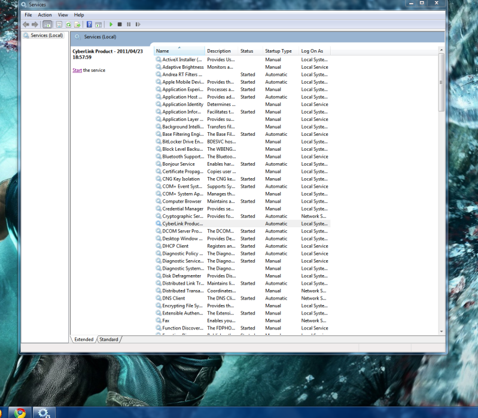
Task: Open Help via the blue question mark icon
Action: point(89,25)
